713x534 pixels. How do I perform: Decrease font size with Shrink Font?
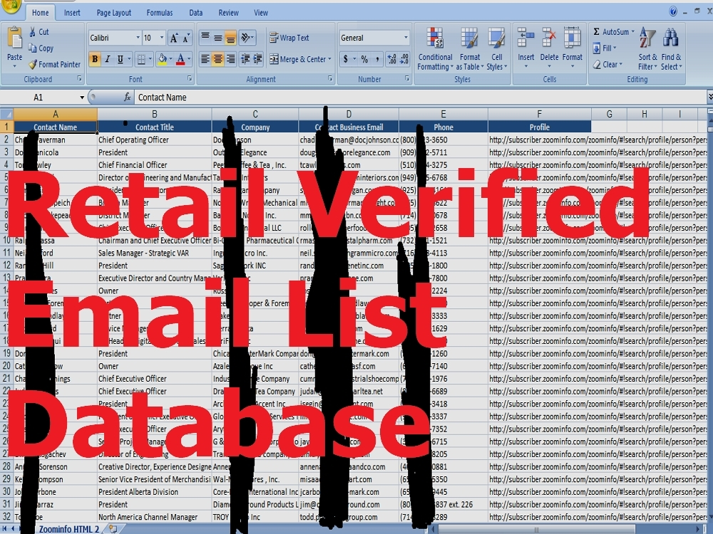(x=186, y=38)
